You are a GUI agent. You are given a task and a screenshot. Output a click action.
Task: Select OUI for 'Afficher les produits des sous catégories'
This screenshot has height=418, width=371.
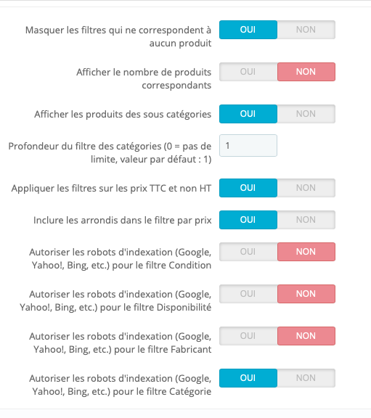[248, 114]
